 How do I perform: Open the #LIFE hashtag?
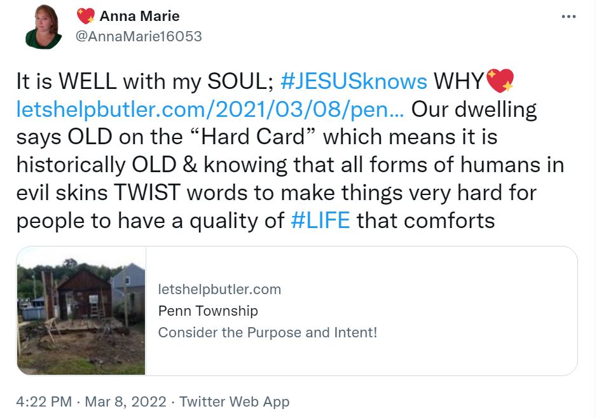coord(319,220)
